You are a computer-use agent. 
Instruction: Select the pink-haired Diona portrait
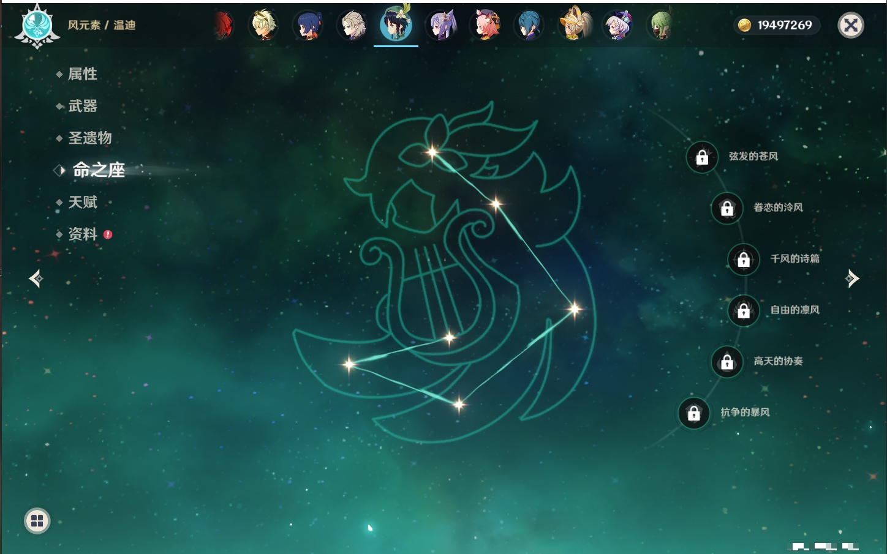point(486,26)
